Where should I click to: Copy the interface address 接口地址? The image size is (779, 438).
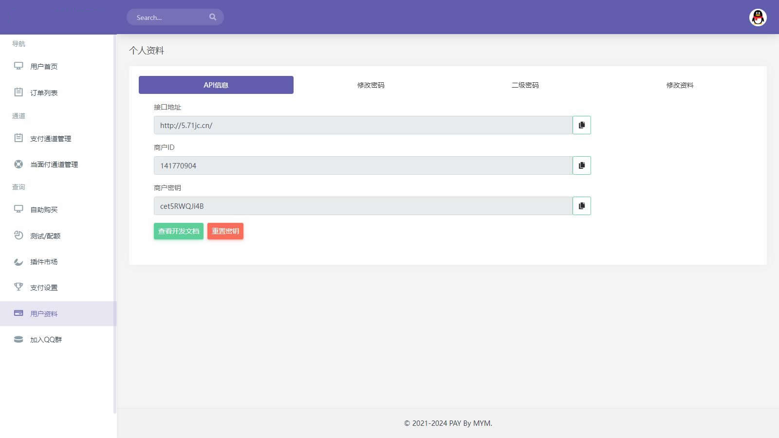[x=581, y=125]
